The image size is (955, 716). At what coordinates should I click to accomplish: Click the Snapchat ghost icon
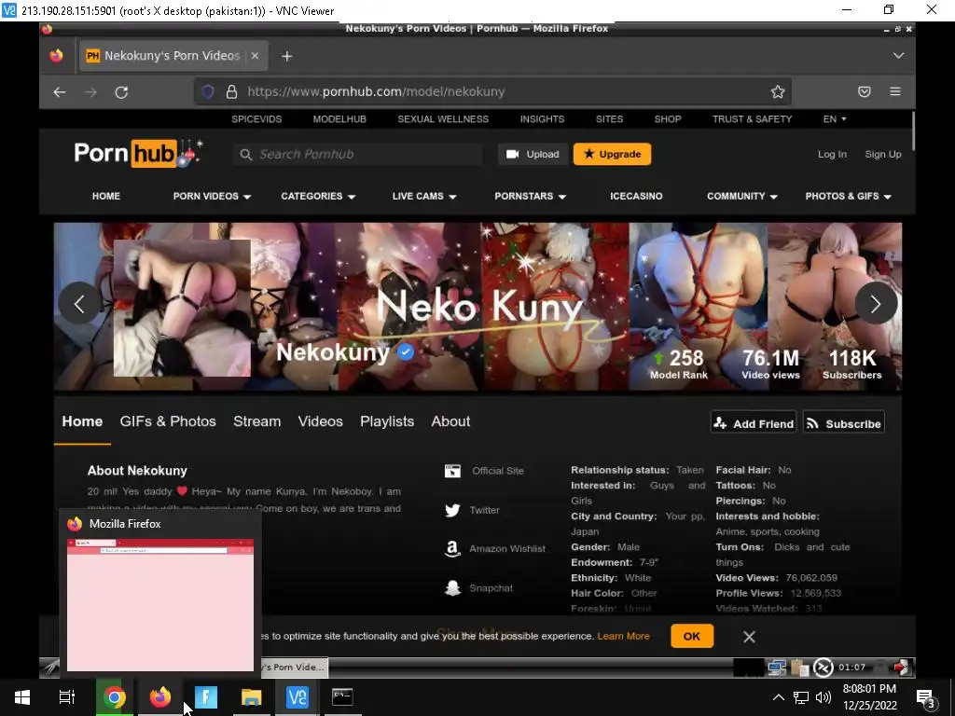[x=452, y=588]
